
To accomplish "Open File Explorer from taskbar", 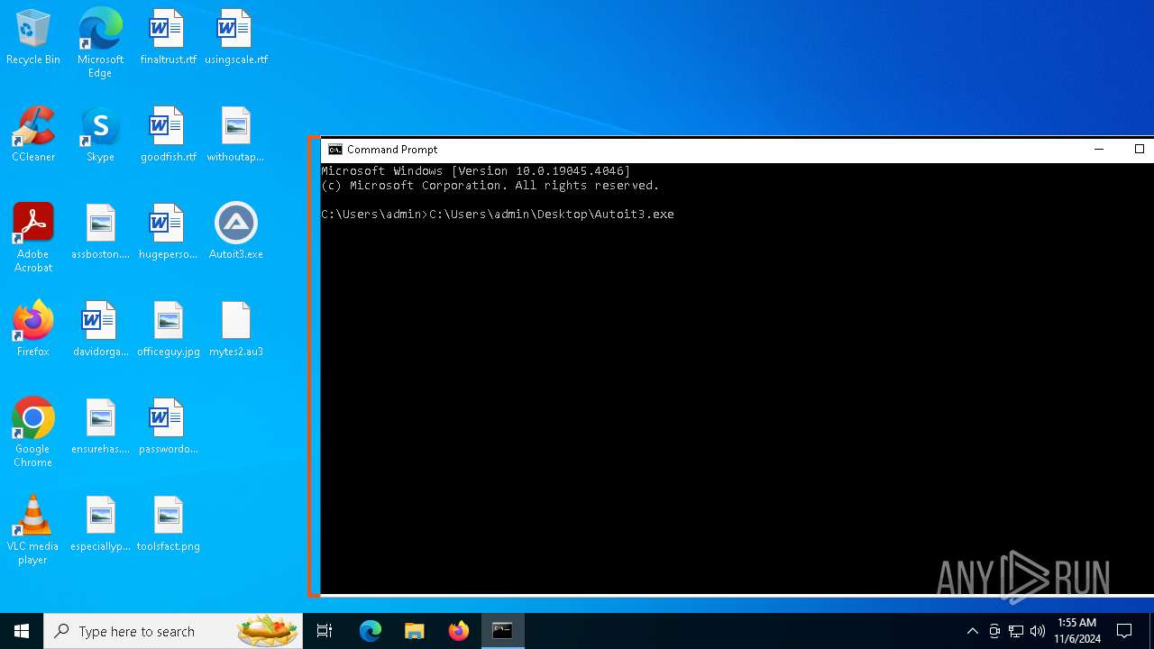I will [414, 631].
